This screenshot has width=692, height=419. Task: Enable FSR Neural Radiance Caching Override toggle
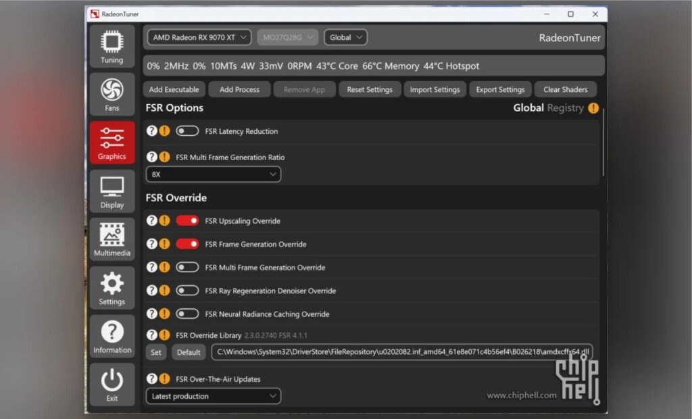187,314
